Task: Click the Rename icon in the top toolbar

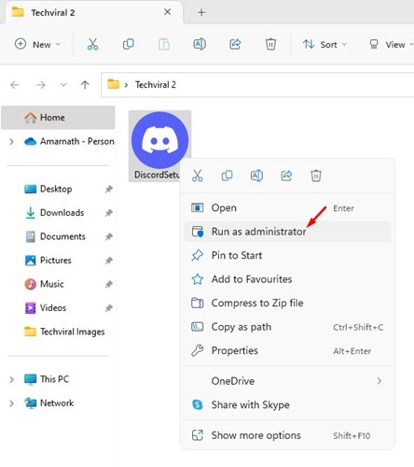Action: pyautogui.click(x=200, y=44)
